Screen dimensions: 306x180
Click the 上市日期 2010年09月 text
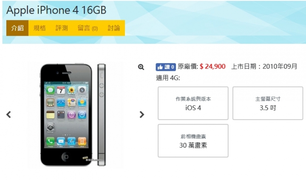click(x=264, y=67)
